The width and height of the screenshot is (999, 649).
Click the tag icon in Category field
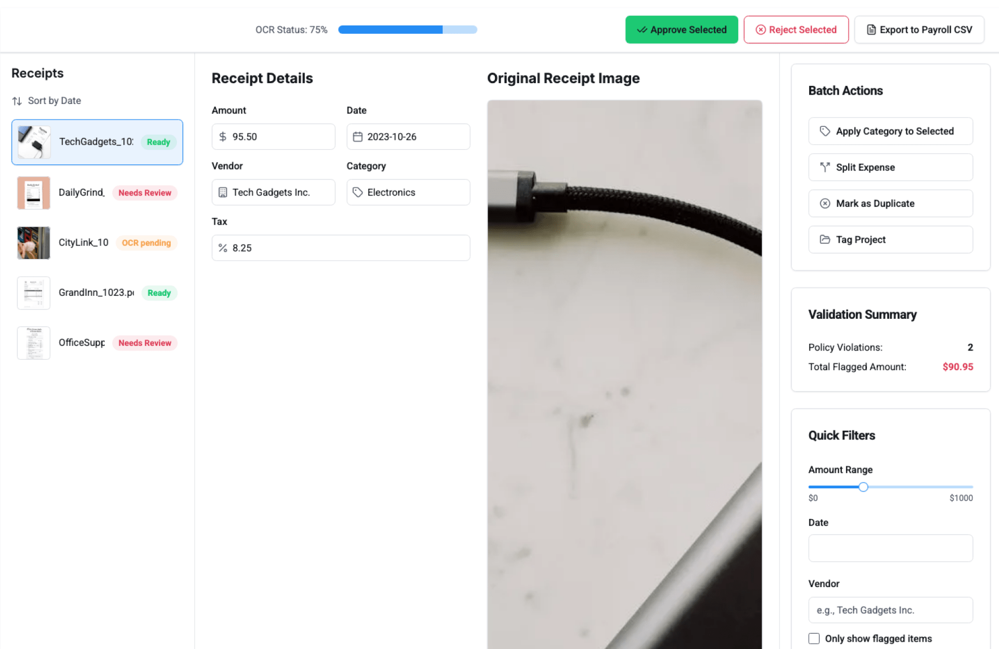click(357, 192)
